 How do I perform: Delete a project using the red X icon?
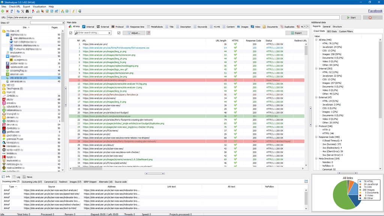pos(7,11)
